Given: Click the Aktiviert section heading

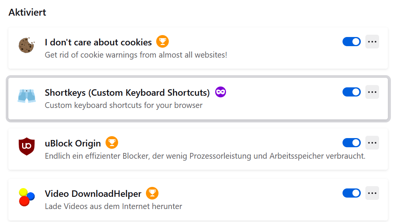Looking at the screenshot, I should (x=27, y=12).
